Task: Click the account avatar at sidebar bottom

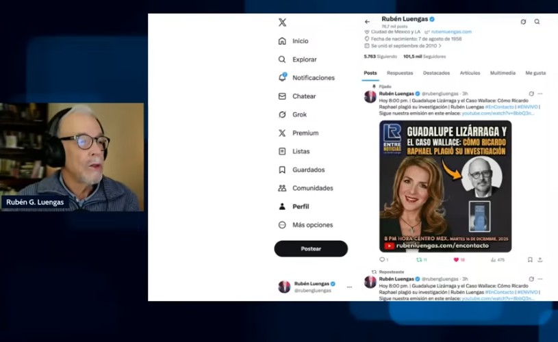Action: click(x=284, y=287)
